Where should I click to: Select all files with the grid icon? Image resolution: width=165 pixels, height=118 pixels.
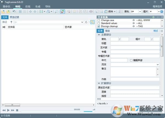pos(20,12)
